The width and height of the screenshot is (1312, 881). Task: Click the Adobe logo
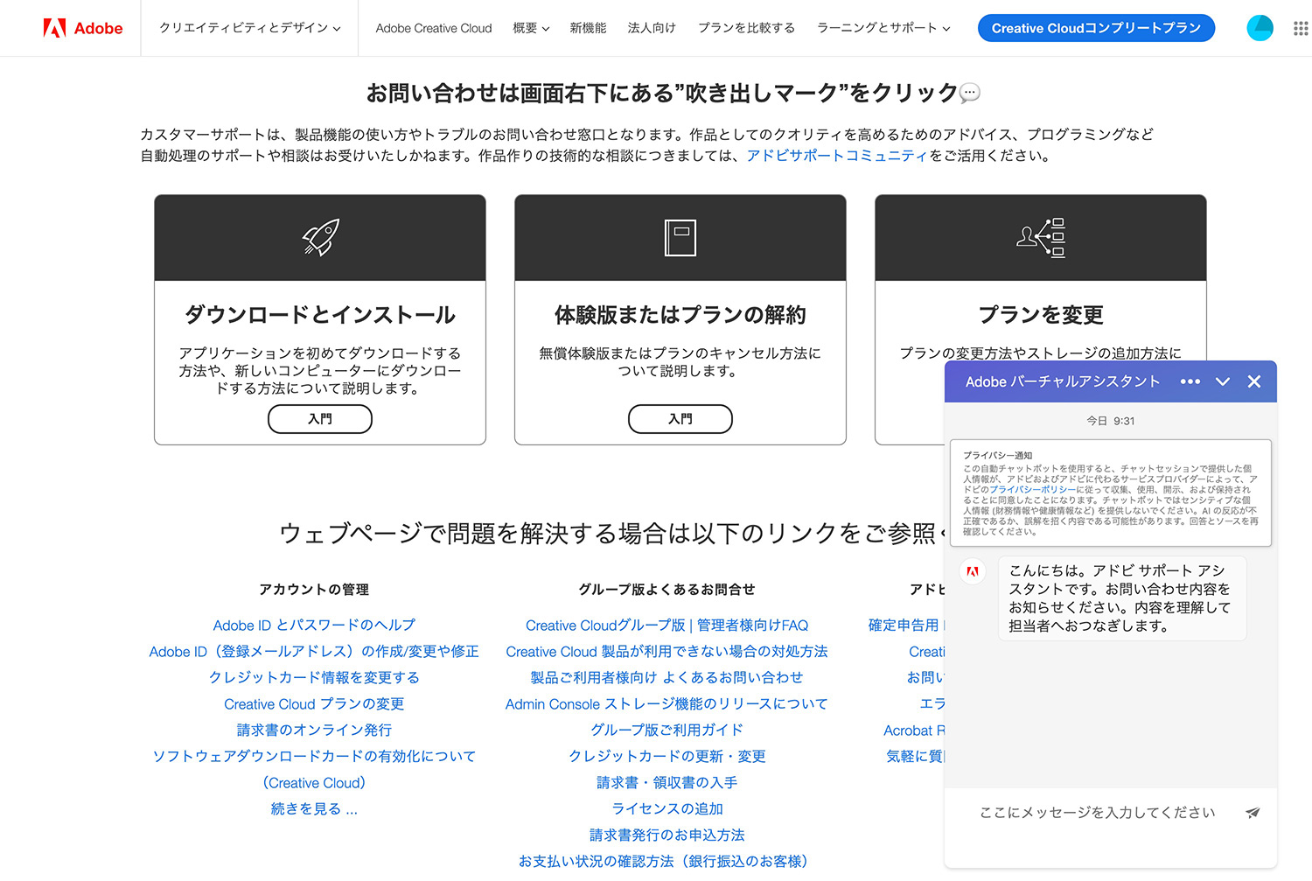point(83,28)
